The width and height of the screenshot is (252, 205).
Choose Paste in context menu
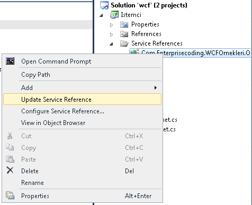pos(82,159)
